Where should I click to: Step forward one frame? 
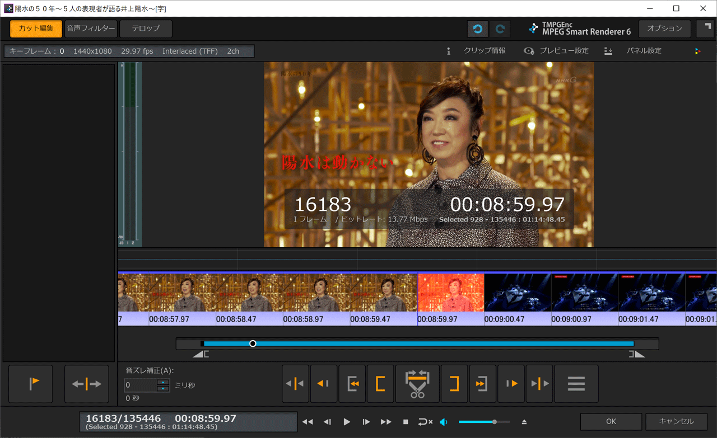click(x=366, y=422)
